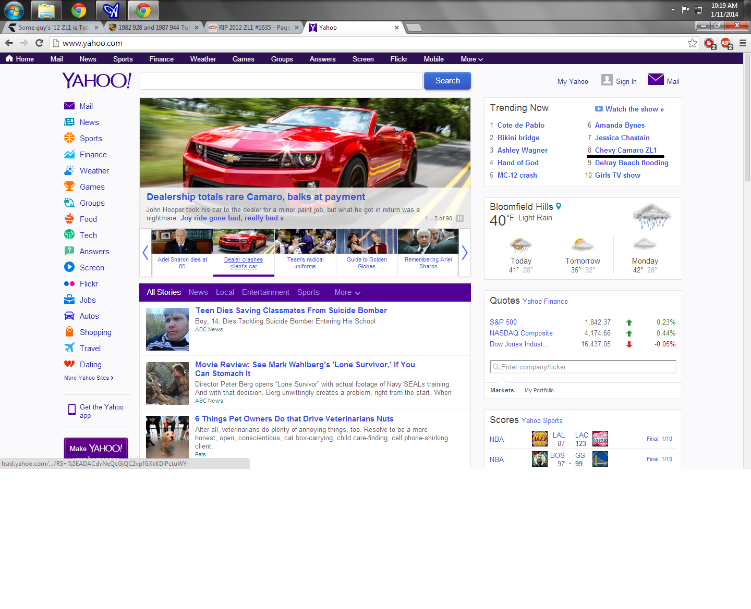Screen dimensions: 751x609
Task: Open Watch the show link in Trending Now
Action: (634, 109)
